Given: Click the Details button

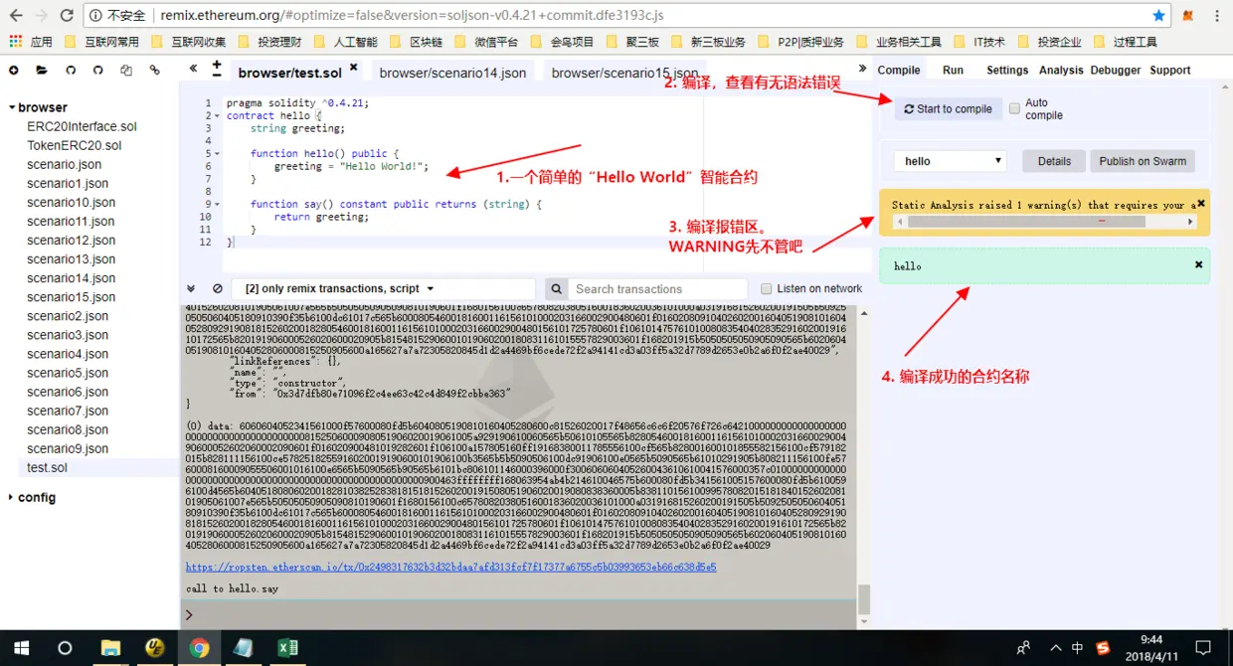Looking at the screenshot, I should tap(1054, 161).
